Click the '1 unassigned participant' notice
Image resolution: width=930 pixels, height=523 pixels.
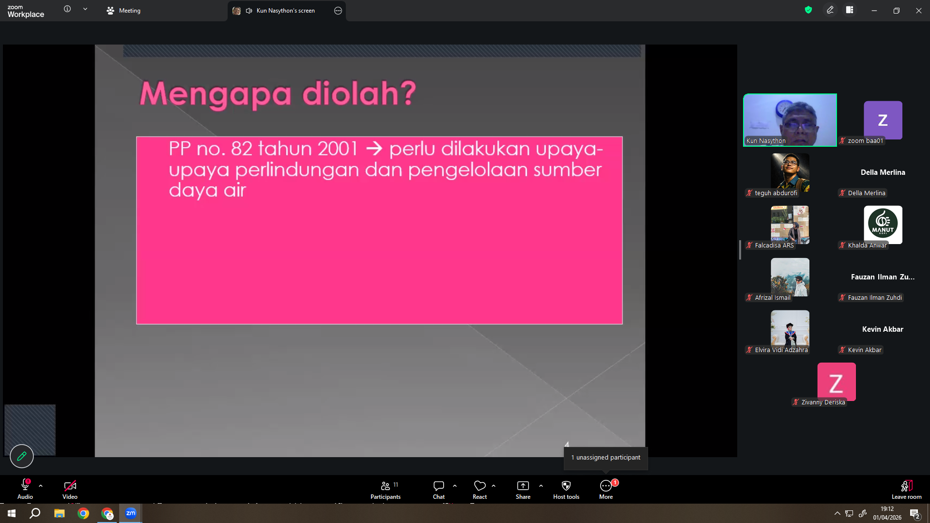[605, 458]
